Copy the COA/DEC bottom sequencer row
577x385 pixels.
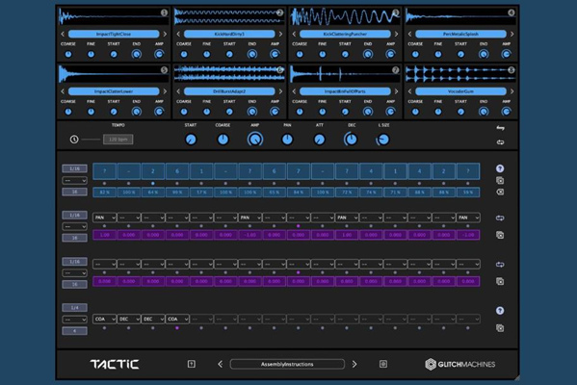click(x=500, y=328)
